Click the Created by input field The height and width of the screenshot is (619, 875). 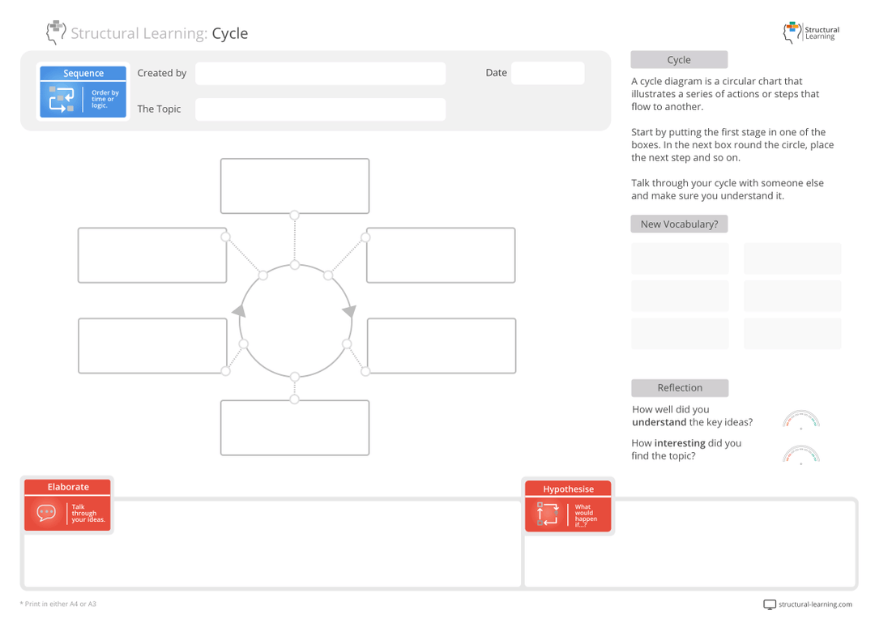point(320,73)
